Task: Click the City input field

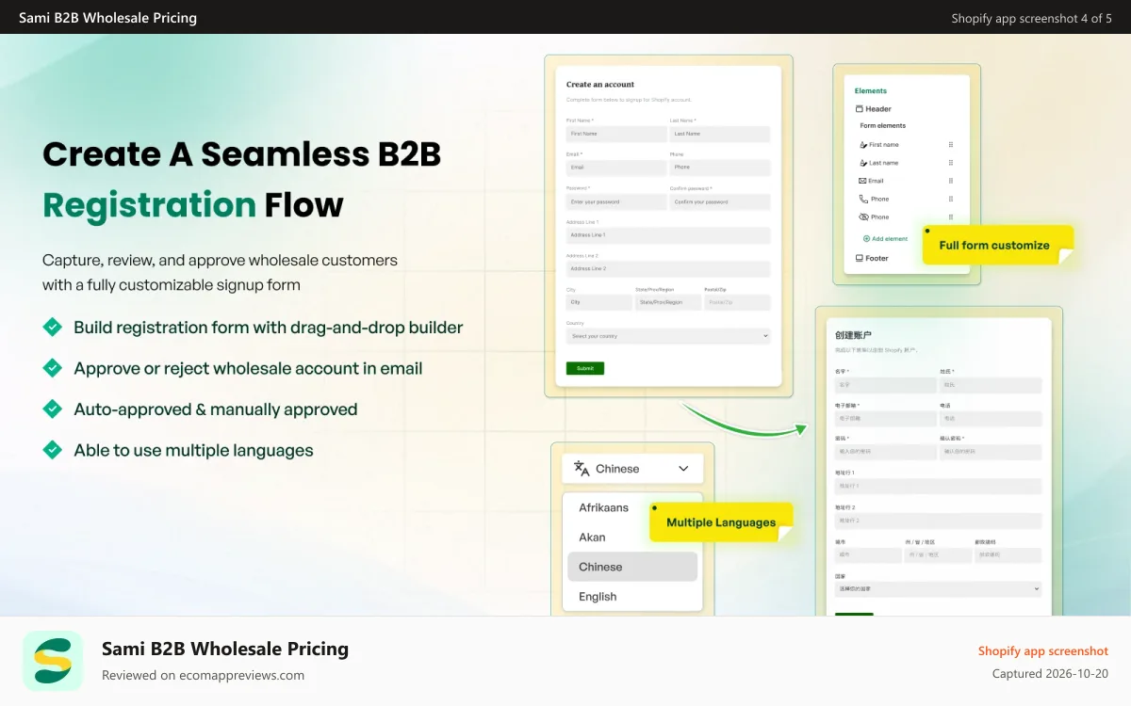Action: coord(599,302)
